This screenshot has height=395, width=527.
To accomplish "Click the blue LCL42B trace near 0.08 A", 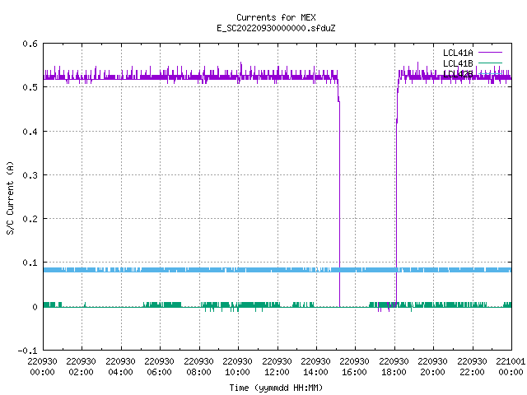I will 277,270.
